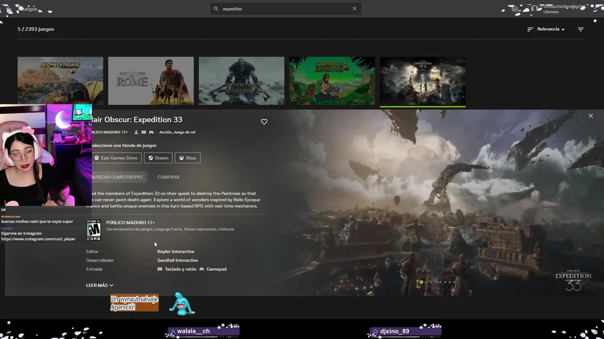
Task: Select the Expedition 33 thumbnail in results
Action: 423,81
